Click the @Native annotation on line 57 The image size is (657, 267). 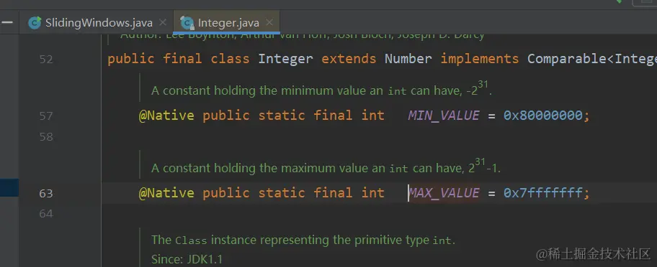click(x=166, y=116)
